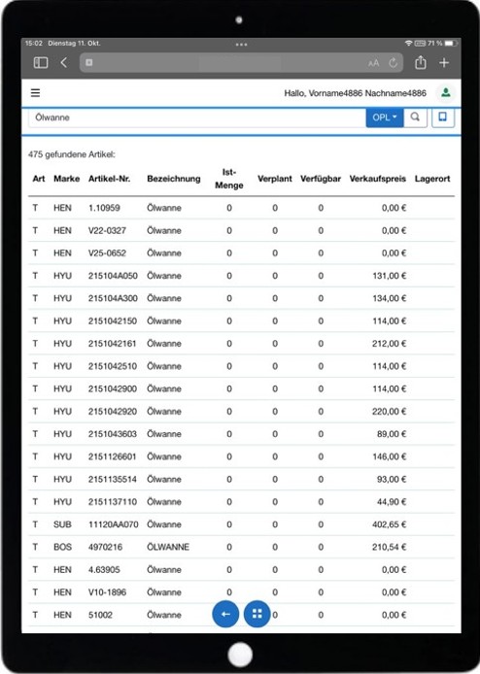Select article number 51002

(100, 615)
